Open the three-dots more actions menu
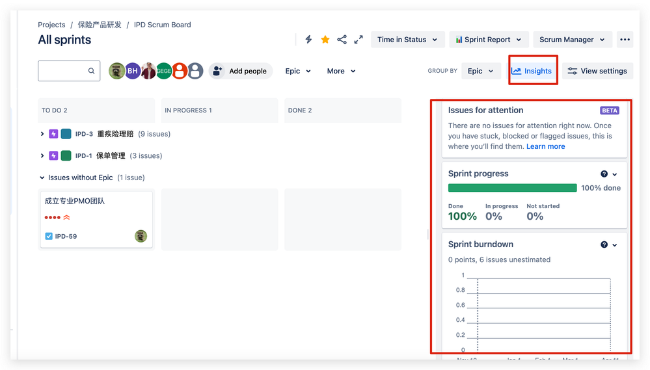The width and height of the screenshot is (650, 370). coord(625,40)
